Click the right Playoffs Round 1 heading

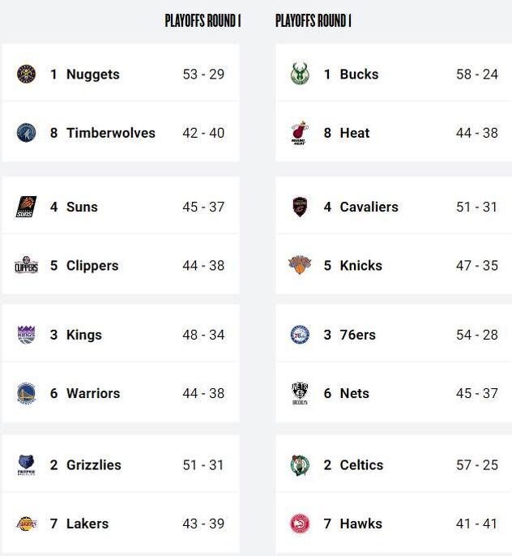[313, 21]
